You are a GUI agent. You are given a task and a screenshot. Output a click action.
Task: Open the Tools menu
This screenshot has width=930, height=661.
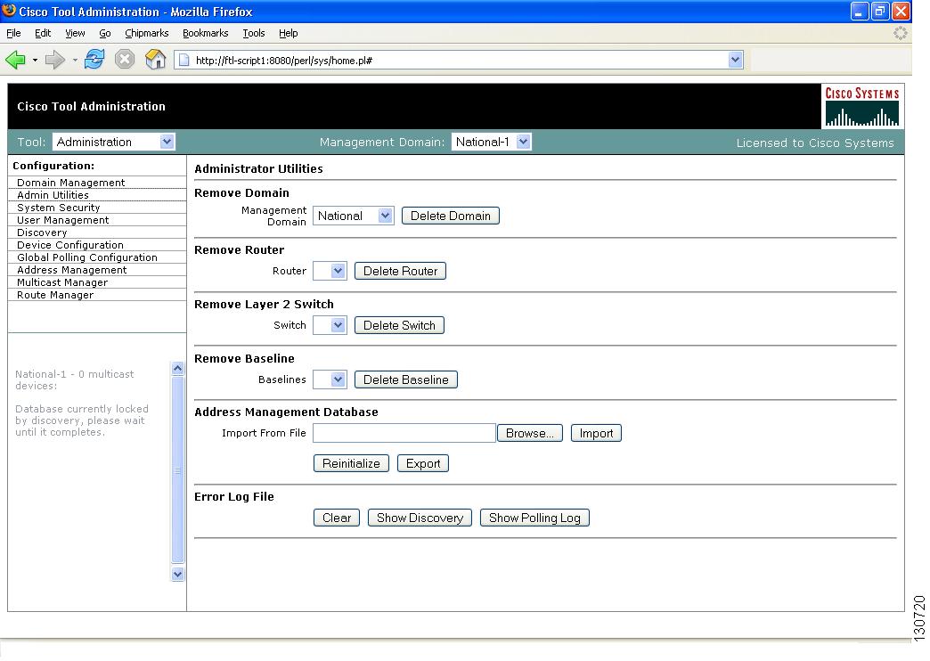253,33
